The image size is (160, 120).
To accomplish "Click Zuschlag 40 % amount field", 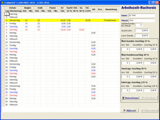I will [x=150, y=63].
